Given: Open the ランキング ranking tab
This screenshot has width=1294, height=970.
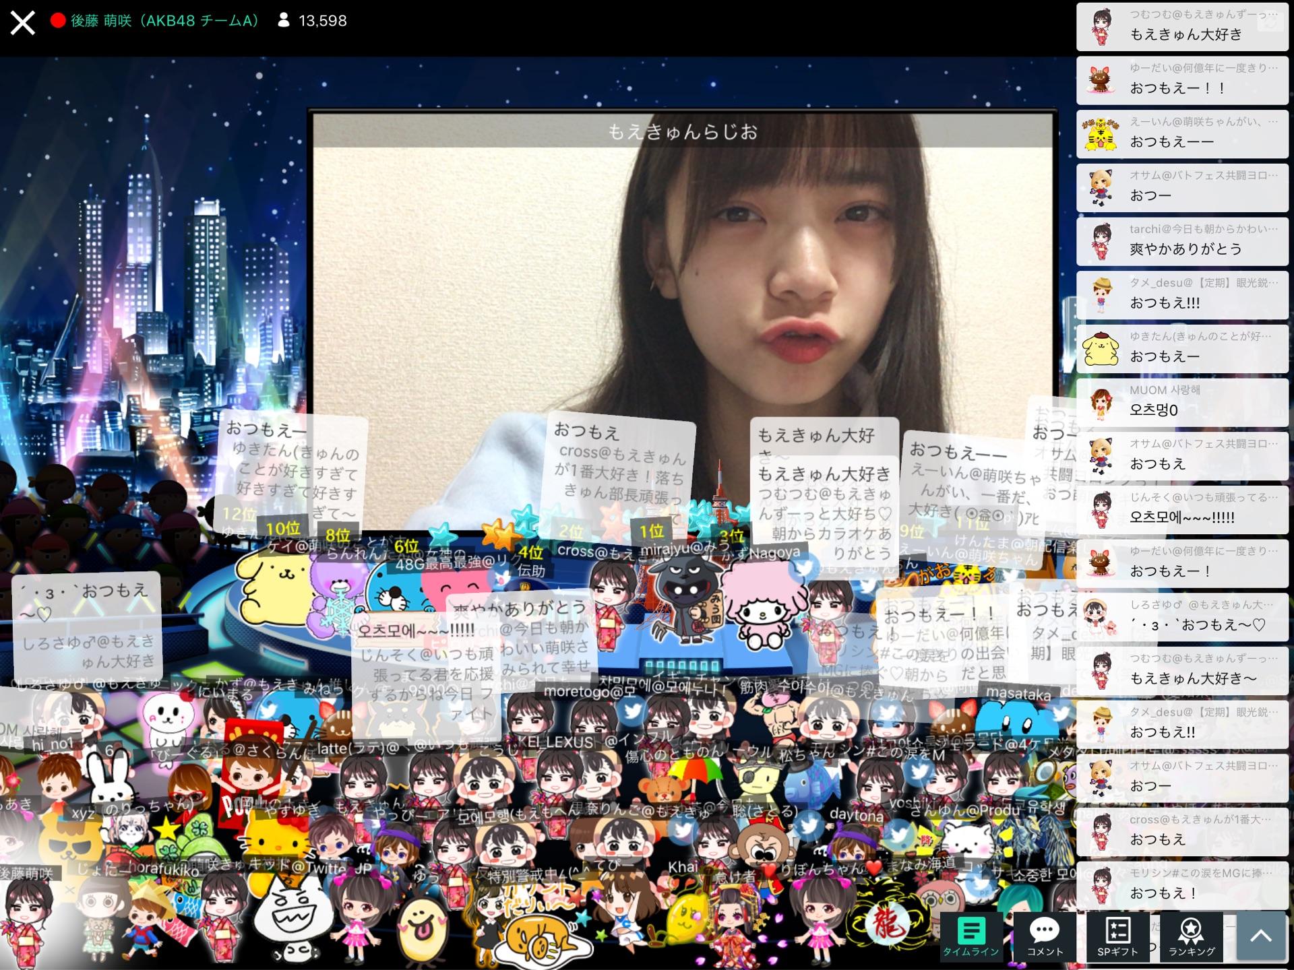Looking at the screenshot, I should [x=1191, y=937].
